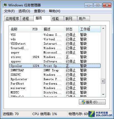Switch to the 用户 tab
The image size is (114, 119).
tap(83, 19)
